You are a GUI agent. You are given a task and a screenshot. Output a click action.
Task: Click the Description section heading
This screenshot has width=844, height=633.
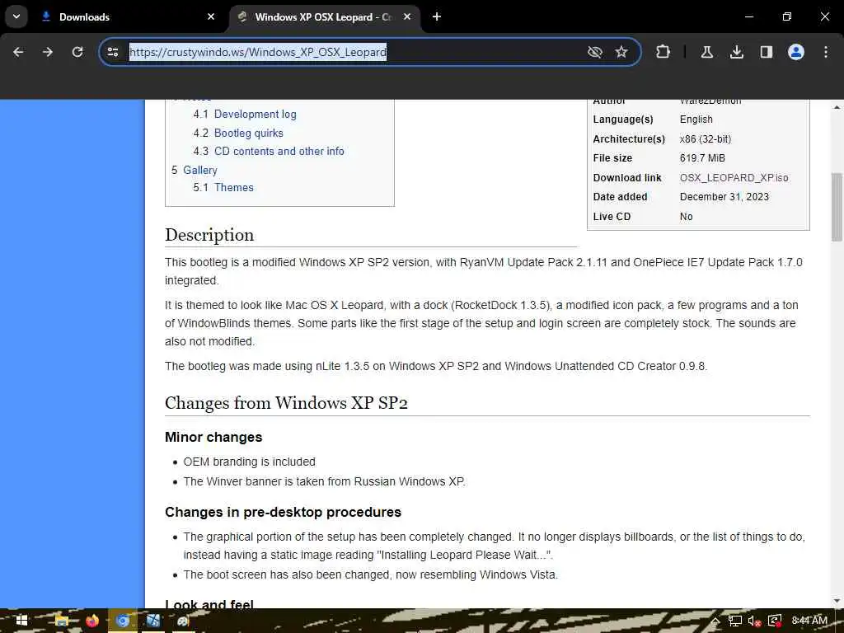point(209,235)
